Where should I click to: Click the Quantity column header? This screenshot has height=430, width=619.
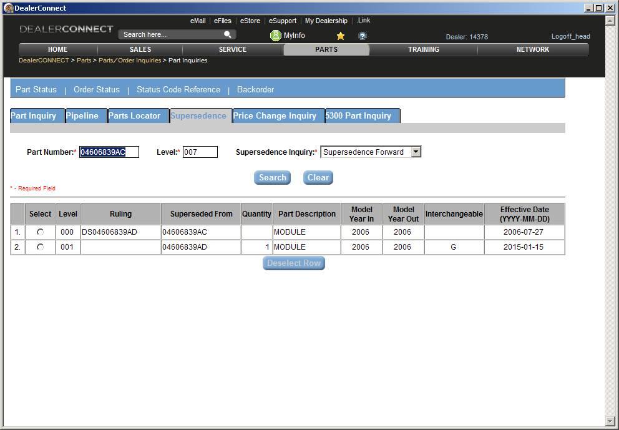tap(256, 214)
